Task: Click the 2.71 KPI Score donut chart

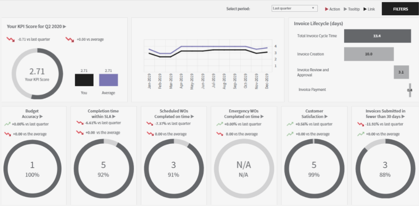Action: pyautogui.click(x=37, y=73)
